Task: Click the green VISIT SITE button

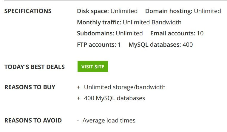Action: pyautogui.click(x=93, y=67)
